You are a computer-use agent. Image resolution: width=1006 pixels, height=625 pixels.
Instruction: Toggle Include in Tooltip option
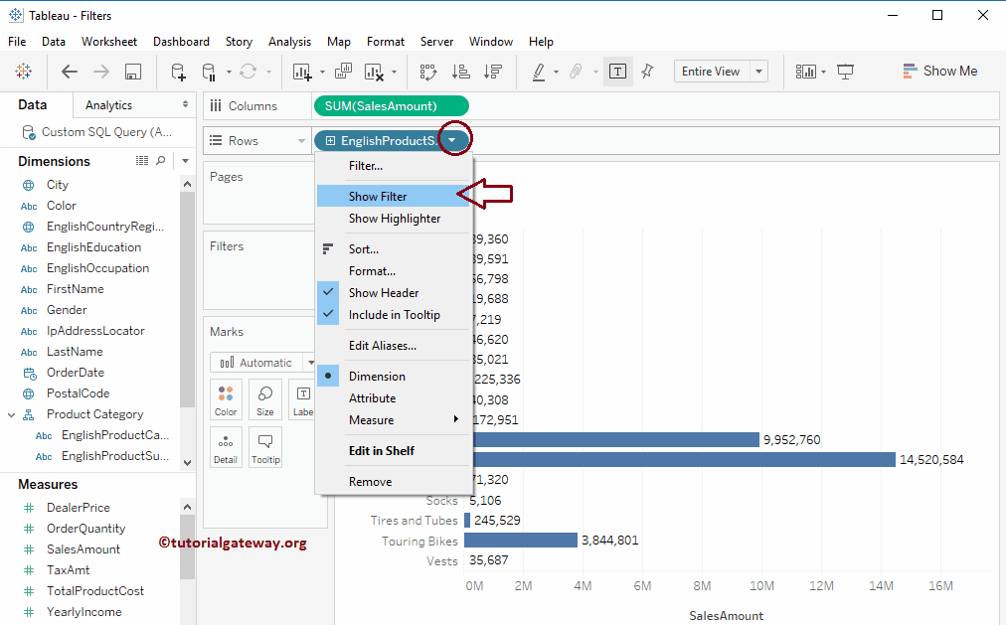click(393, 315)
